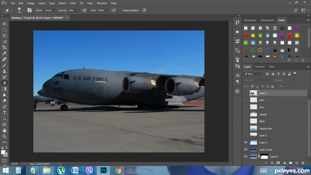Screen dimensions: 311x175
Task: Show köd1 layer visibility
Action: click(245, 100)
